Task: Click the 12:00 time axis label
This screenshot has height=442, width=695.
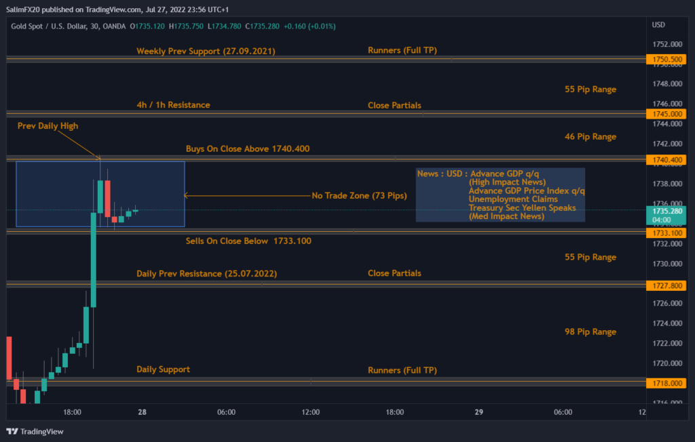Action: coord(311,411)
